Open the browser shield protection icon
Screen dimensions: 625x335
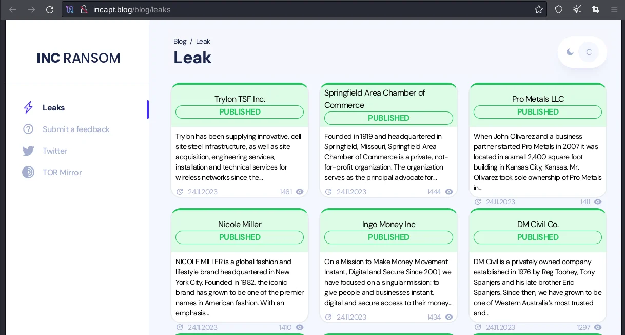tap(559, 9)
